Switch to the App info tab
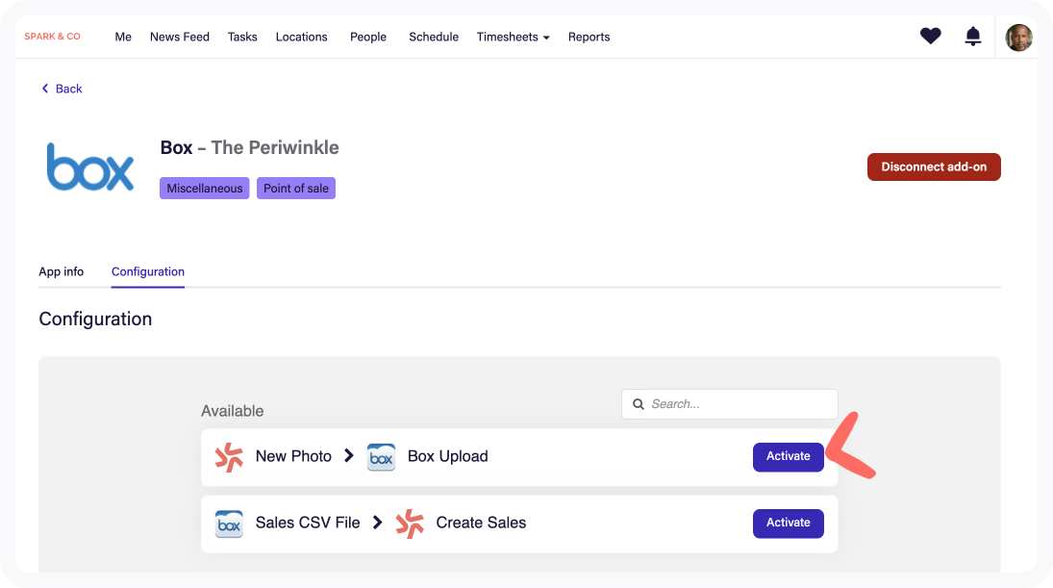 click(62, 271)
